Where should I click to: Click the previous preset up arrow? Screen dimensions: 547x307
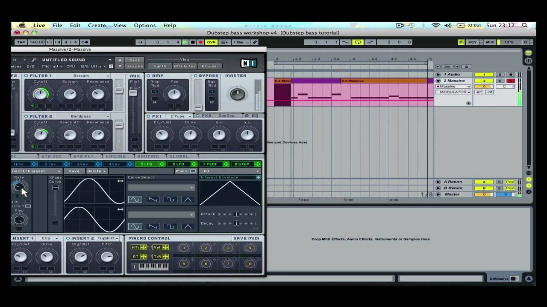[120, 60]
